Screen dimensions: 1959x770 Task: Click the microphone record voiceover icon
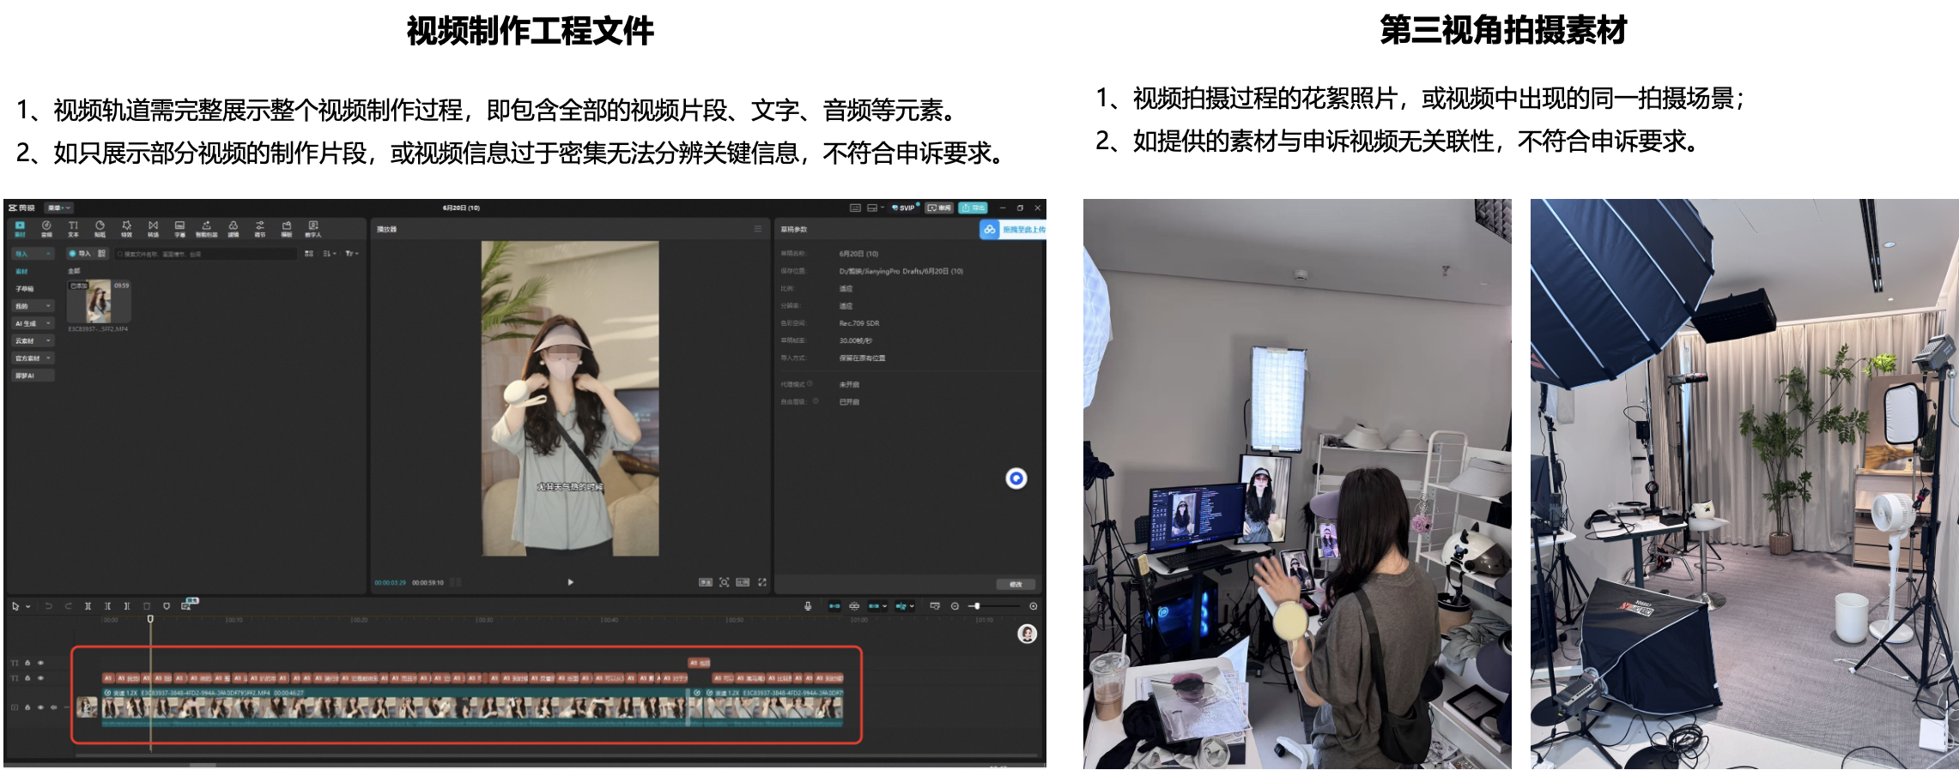coord(808,606)
